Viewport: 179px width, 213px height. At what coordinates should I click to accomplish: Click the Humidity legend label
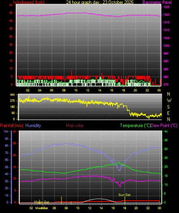click(33, 125)
